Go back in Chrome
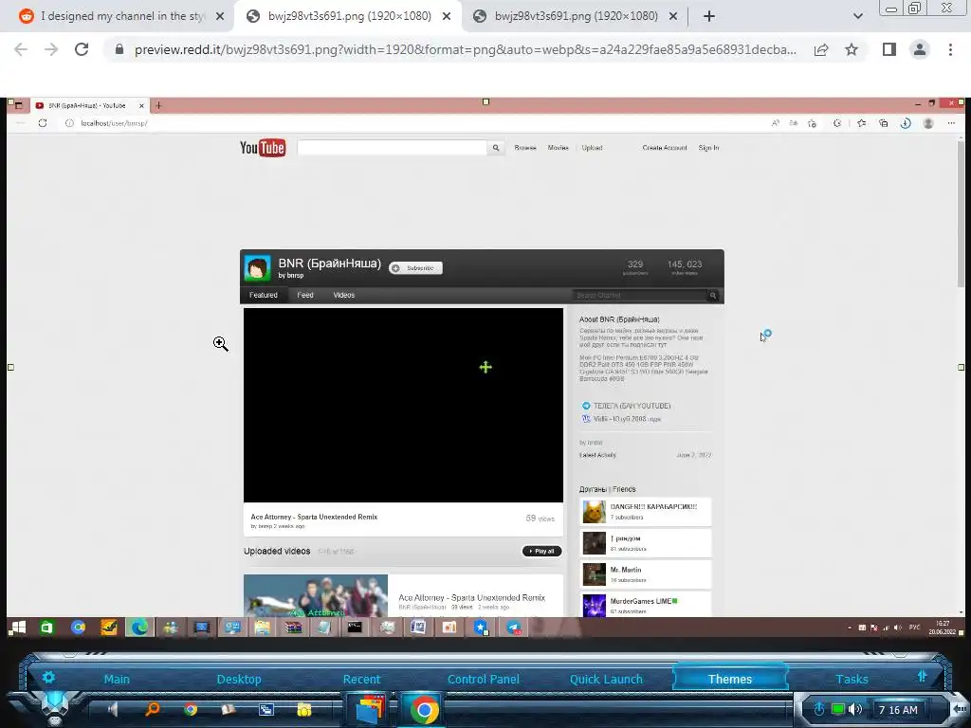 [21, 49]
